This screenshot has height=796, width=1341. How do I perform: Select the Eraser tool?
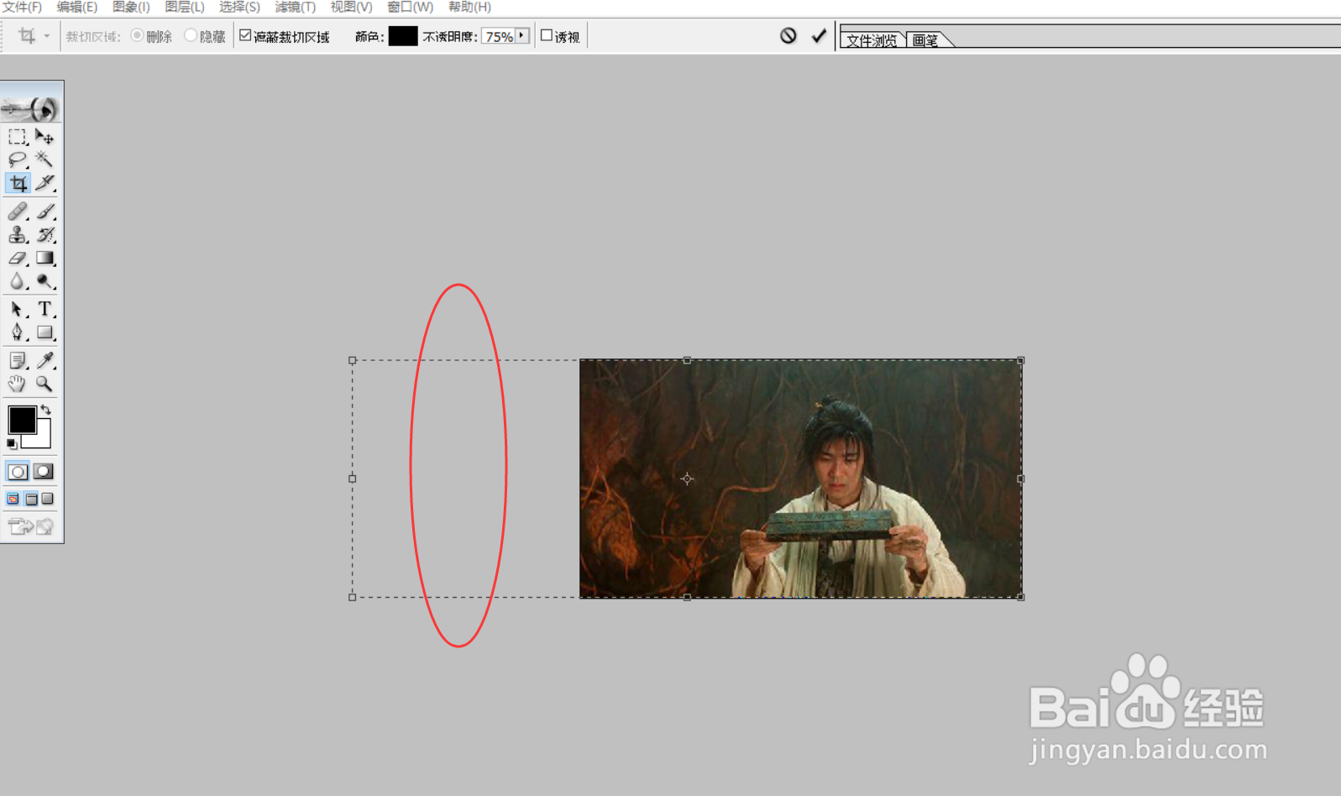click(18, 259)
